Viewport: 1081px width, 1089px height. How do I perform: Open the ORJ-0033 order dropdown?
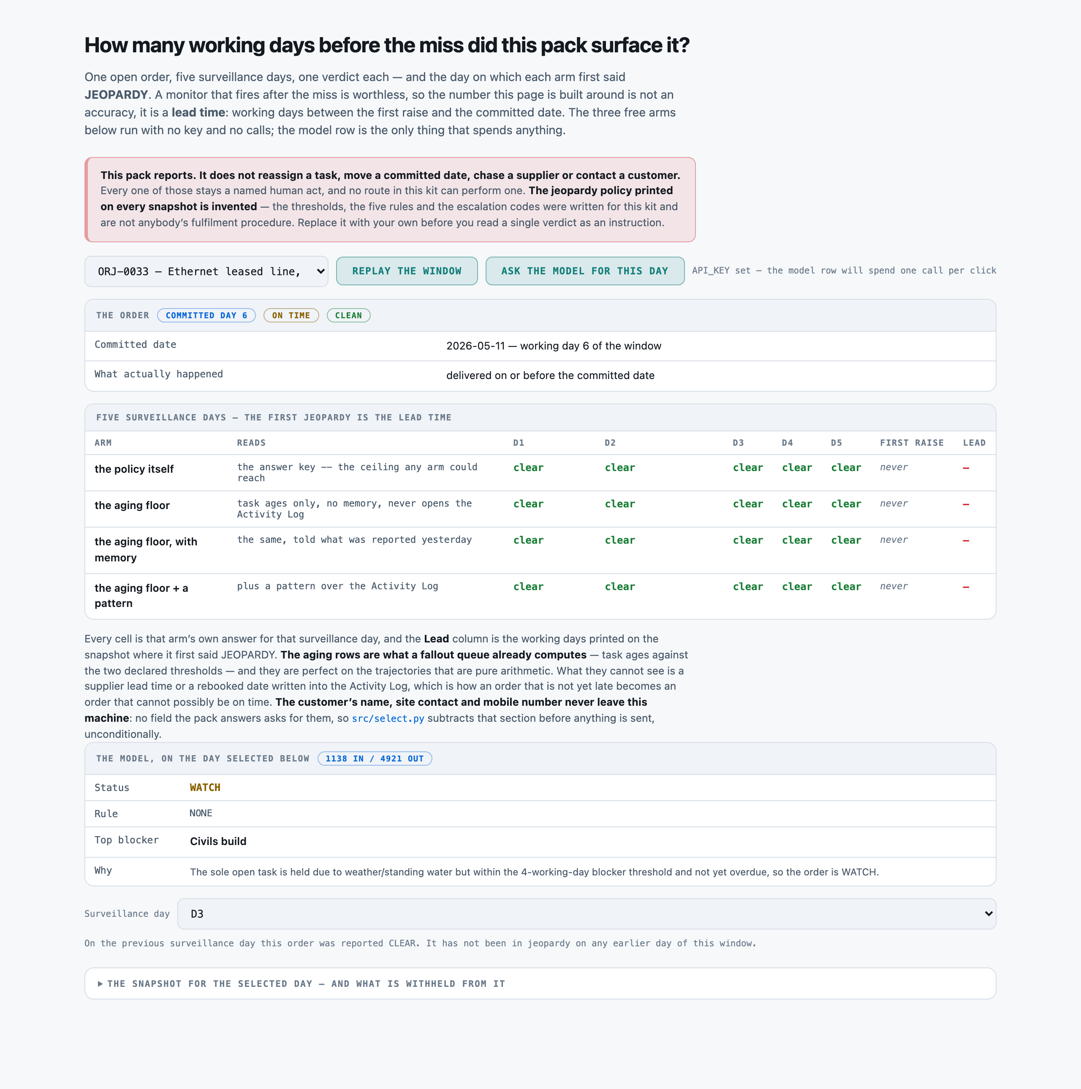point(206,271)
